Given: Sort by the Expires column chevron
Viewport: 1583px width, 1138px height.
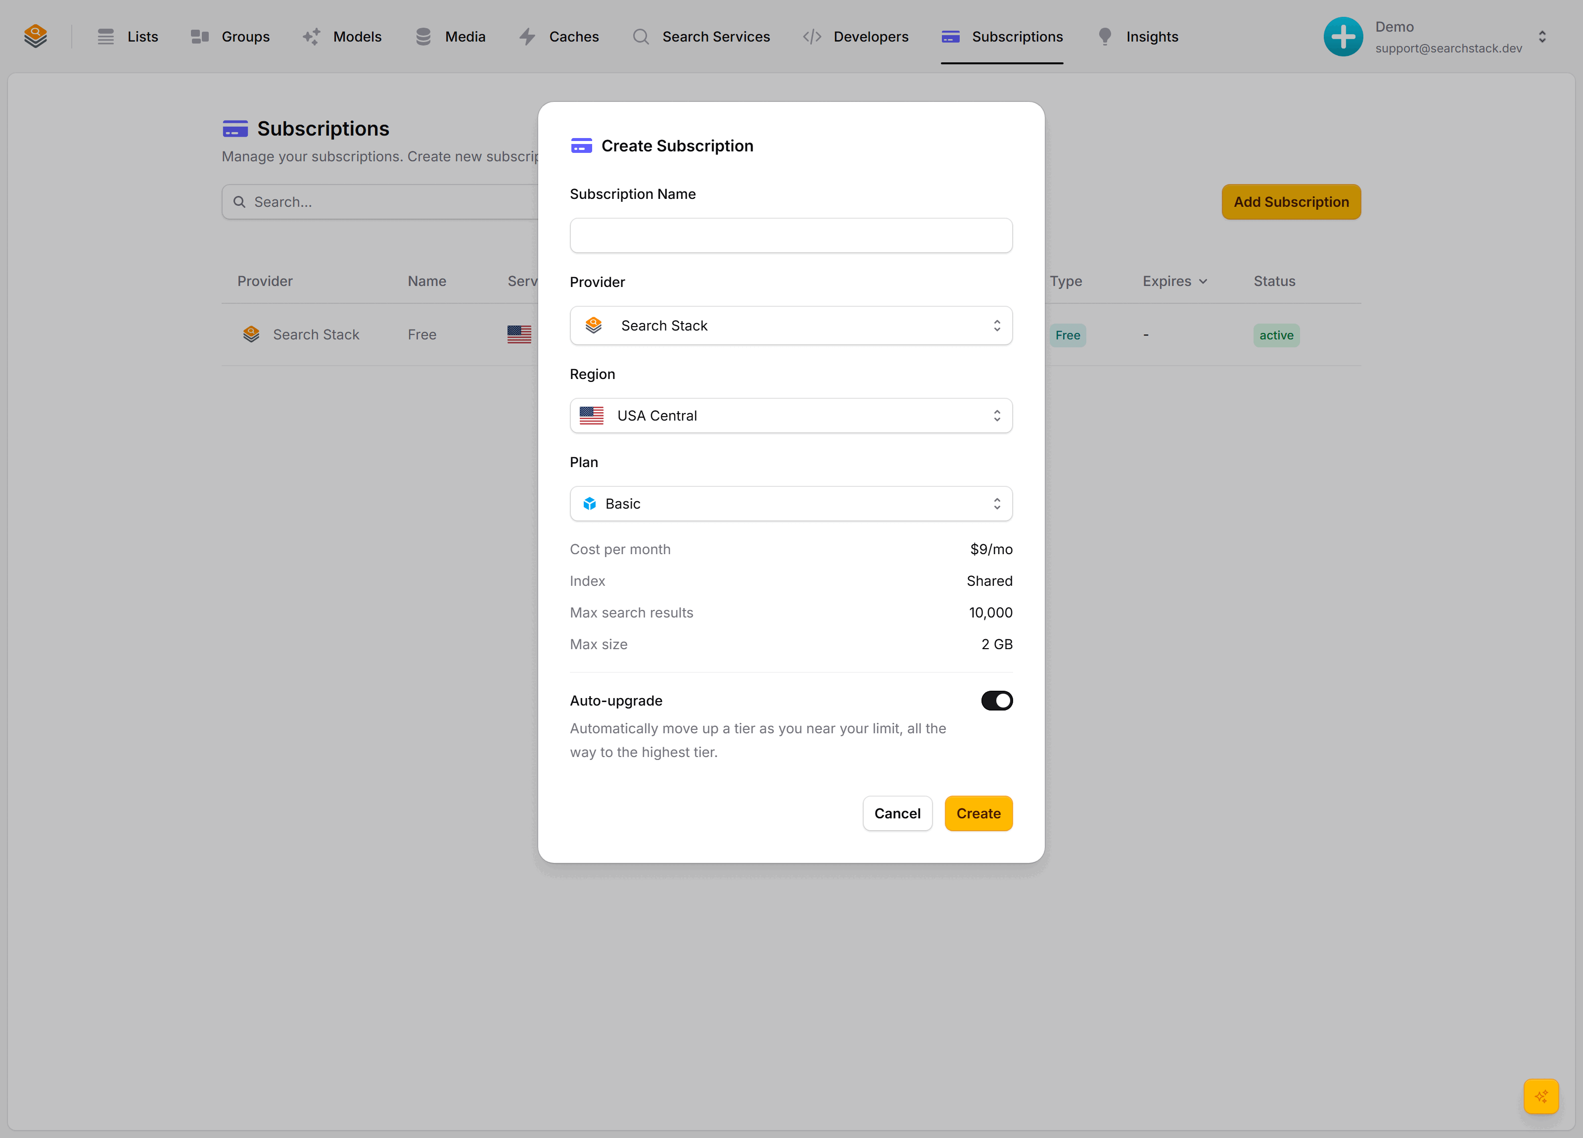Looking at the screenshot, I should pos(1203,282).
